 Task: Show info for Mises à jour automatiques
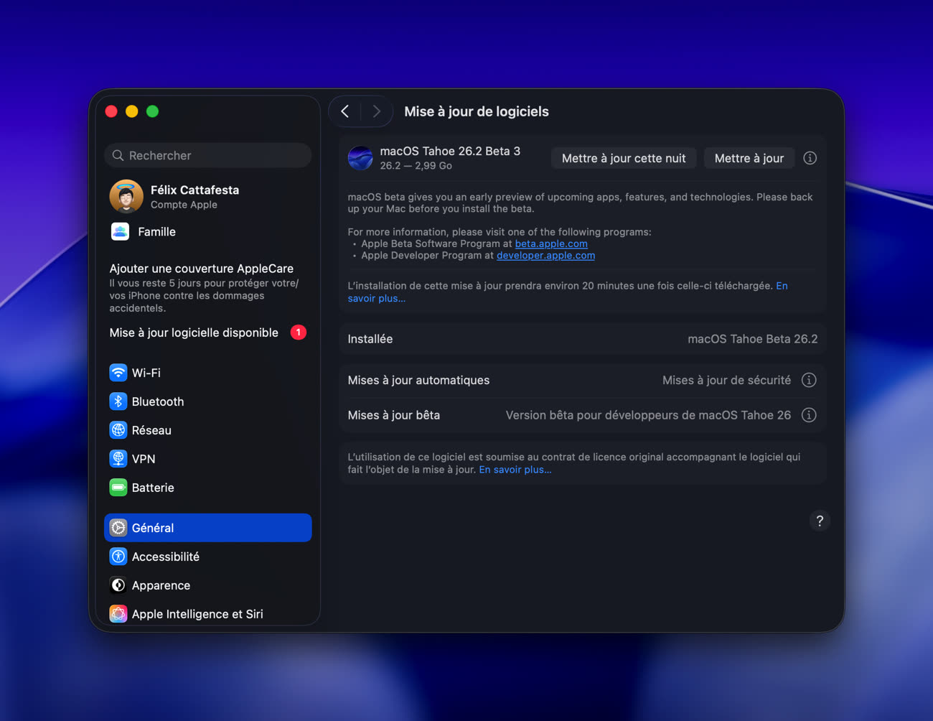point(809,380)
